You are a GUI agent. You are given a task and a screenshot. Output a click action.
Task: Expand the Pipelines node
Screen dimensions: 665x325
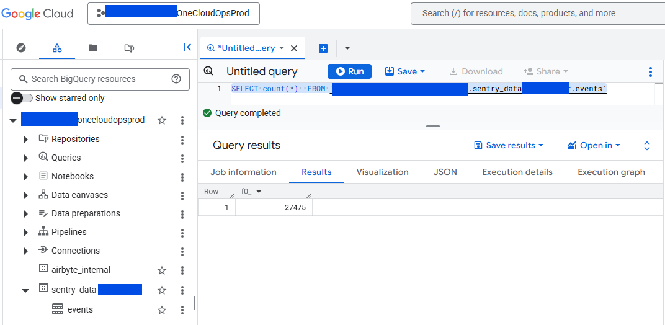click(26, 233)
